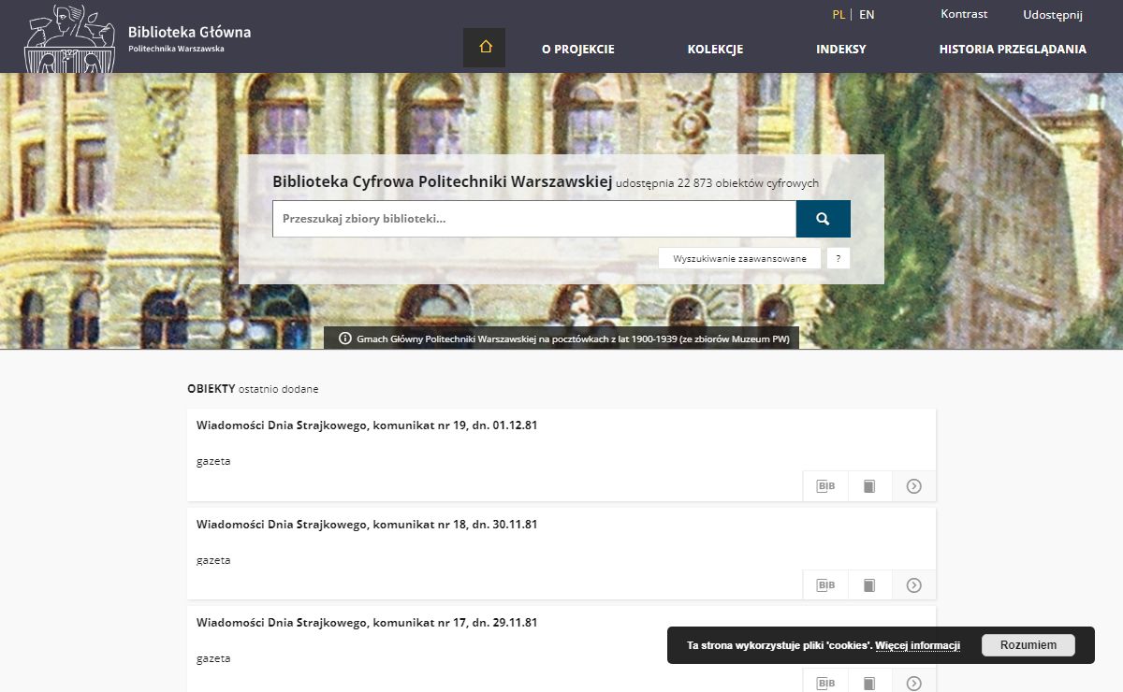Open title komunikat nr 19, dn. 01.12.81

pyautogui.click(x=367, y=425)
